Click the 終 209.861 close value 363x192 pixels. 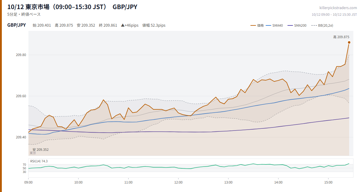coord(108,25)
